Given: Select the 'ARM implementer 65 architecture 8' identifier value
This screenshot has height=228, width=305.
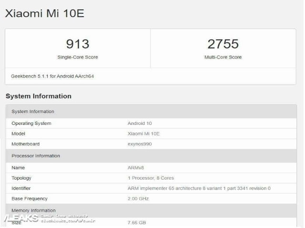Looking at the screenshot, I should (x=199, y=188).
